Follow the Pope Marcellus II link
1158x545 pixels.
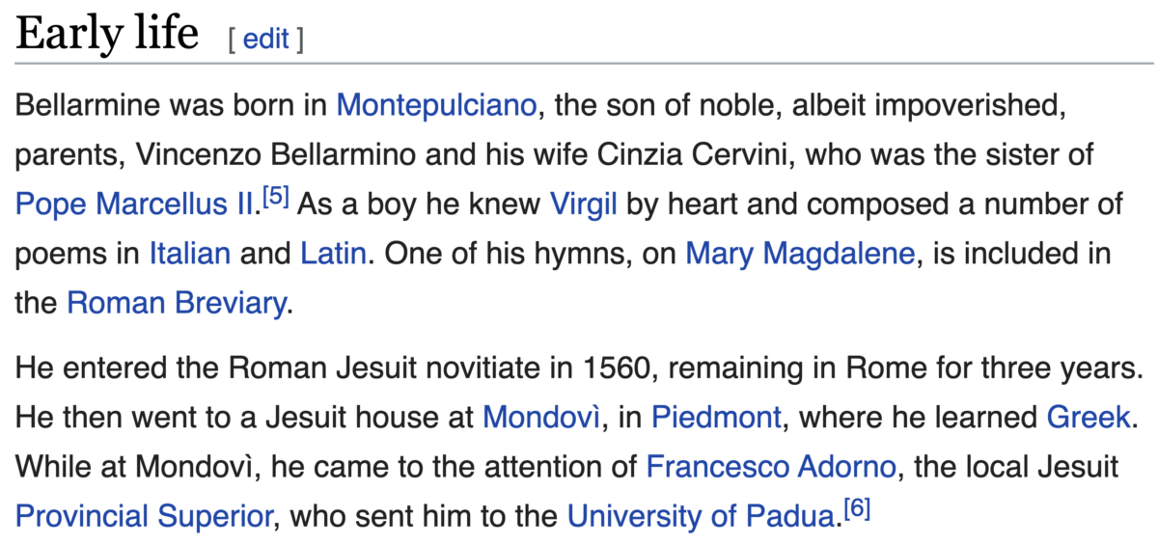[x=138, y=204]
